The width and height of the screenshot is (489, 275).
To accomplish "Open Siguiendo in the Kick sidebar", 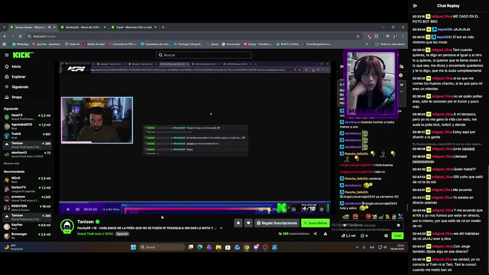I will [20, 87].
